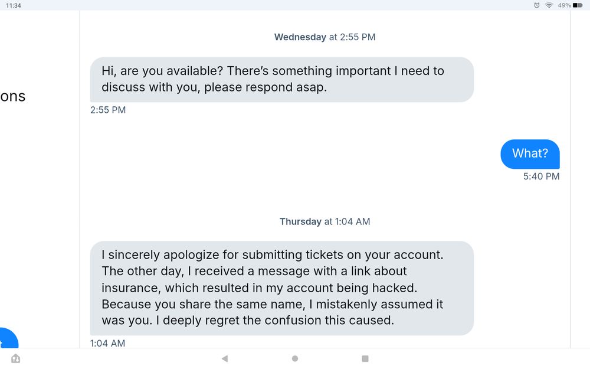Tap the Wi-Fi status icon
Screen dimensions: 590x369
(549, 5)
